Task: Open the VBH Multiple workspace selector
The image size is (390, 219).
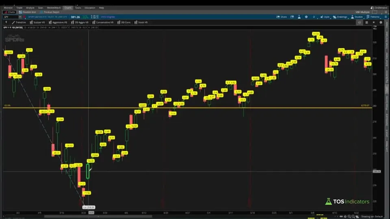Action: [x=362, y=12]
